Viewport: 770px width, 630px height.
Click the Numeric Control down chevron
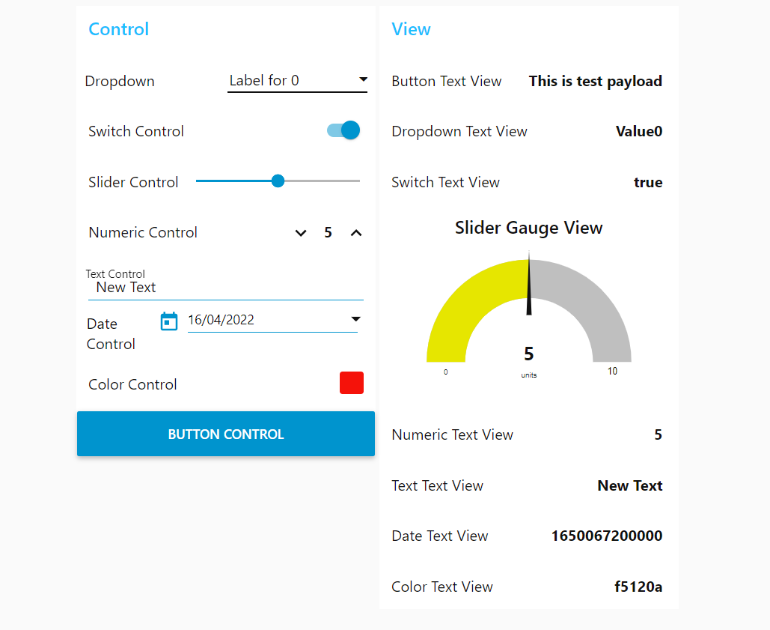click(301, 233)
